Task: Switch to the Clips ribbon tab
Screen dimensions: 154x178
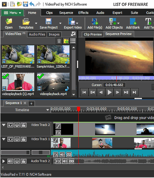Action: (x=49, y=13)
